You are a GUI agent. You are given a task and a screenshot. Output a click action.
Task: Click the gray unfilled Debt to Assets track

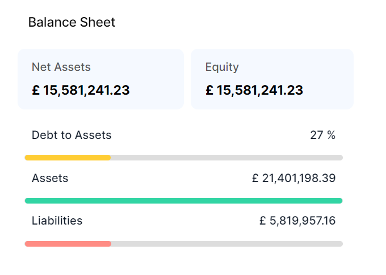[x=226, y=158]
